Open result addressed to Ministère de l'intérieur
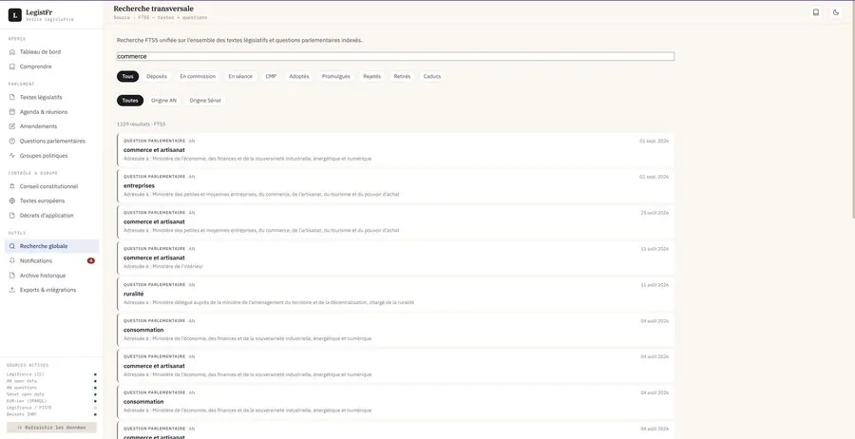Image resolution: width=855 pixels, height=439 pixels. tap(395, 258)
